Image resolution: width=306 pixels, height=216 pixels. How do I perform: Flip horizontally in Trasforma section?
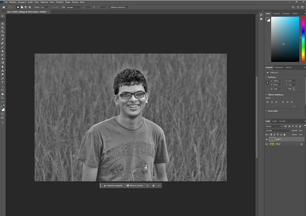(x=289, y=89)
